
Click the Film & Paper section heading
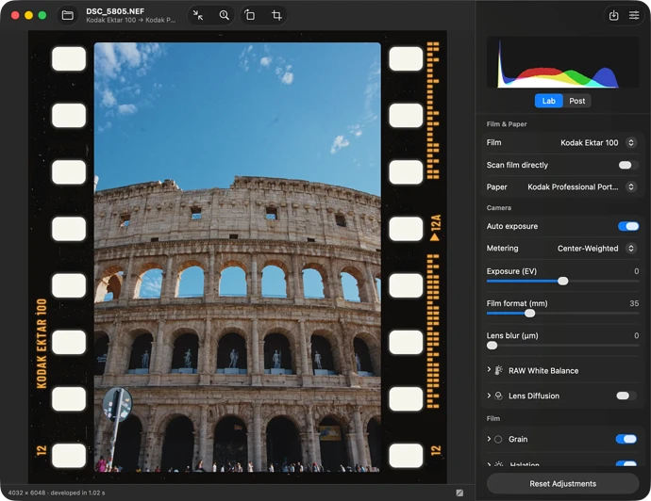[x=507, y=124]
